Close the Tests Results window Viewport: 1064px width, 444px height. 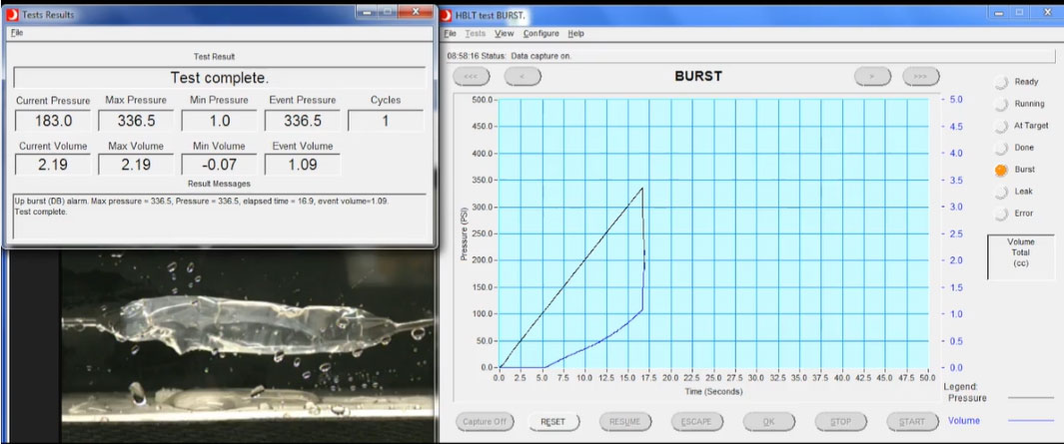416,12
